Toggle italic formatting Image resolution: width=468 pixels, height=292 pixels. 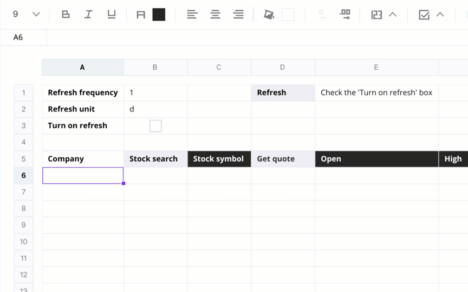[x=88, y=14]
